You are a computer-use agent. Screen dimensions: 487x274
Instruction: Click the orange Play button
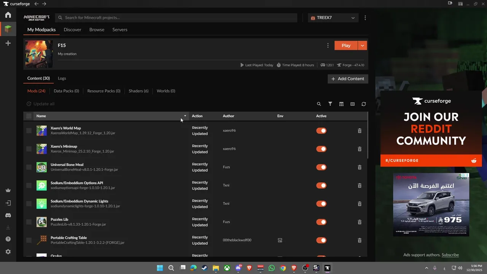[x=346, y=45]
